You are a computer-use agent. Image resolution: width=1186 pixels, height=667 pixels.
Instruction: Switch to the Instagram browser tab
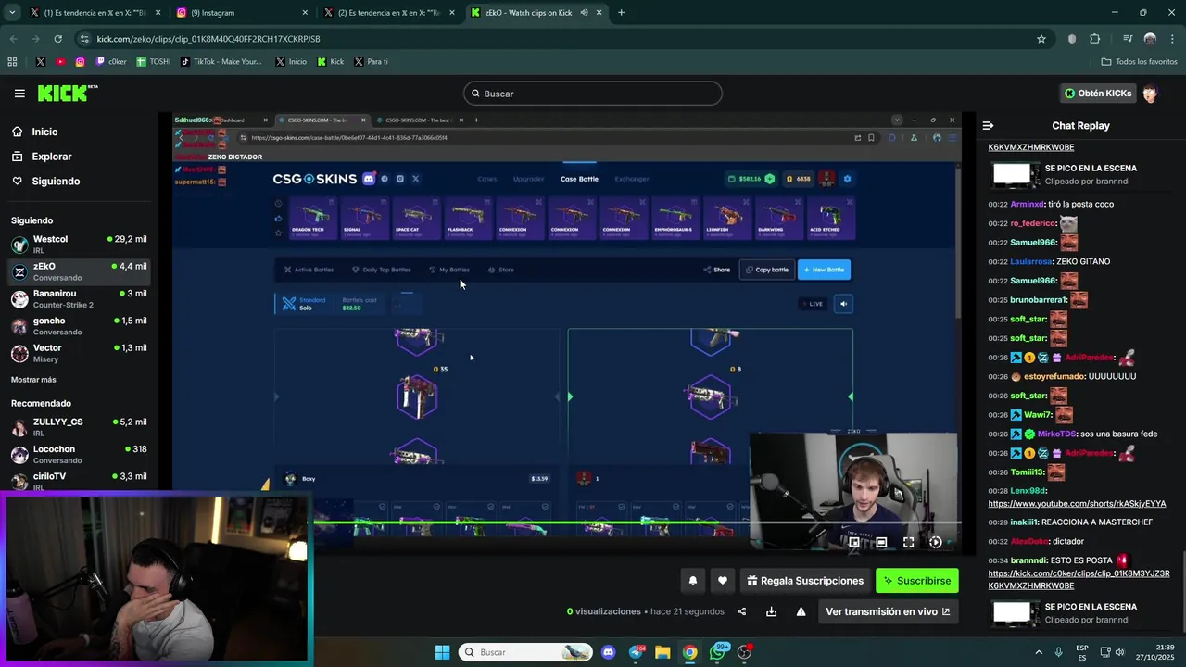pyautogui.click(x=241, y=13)
